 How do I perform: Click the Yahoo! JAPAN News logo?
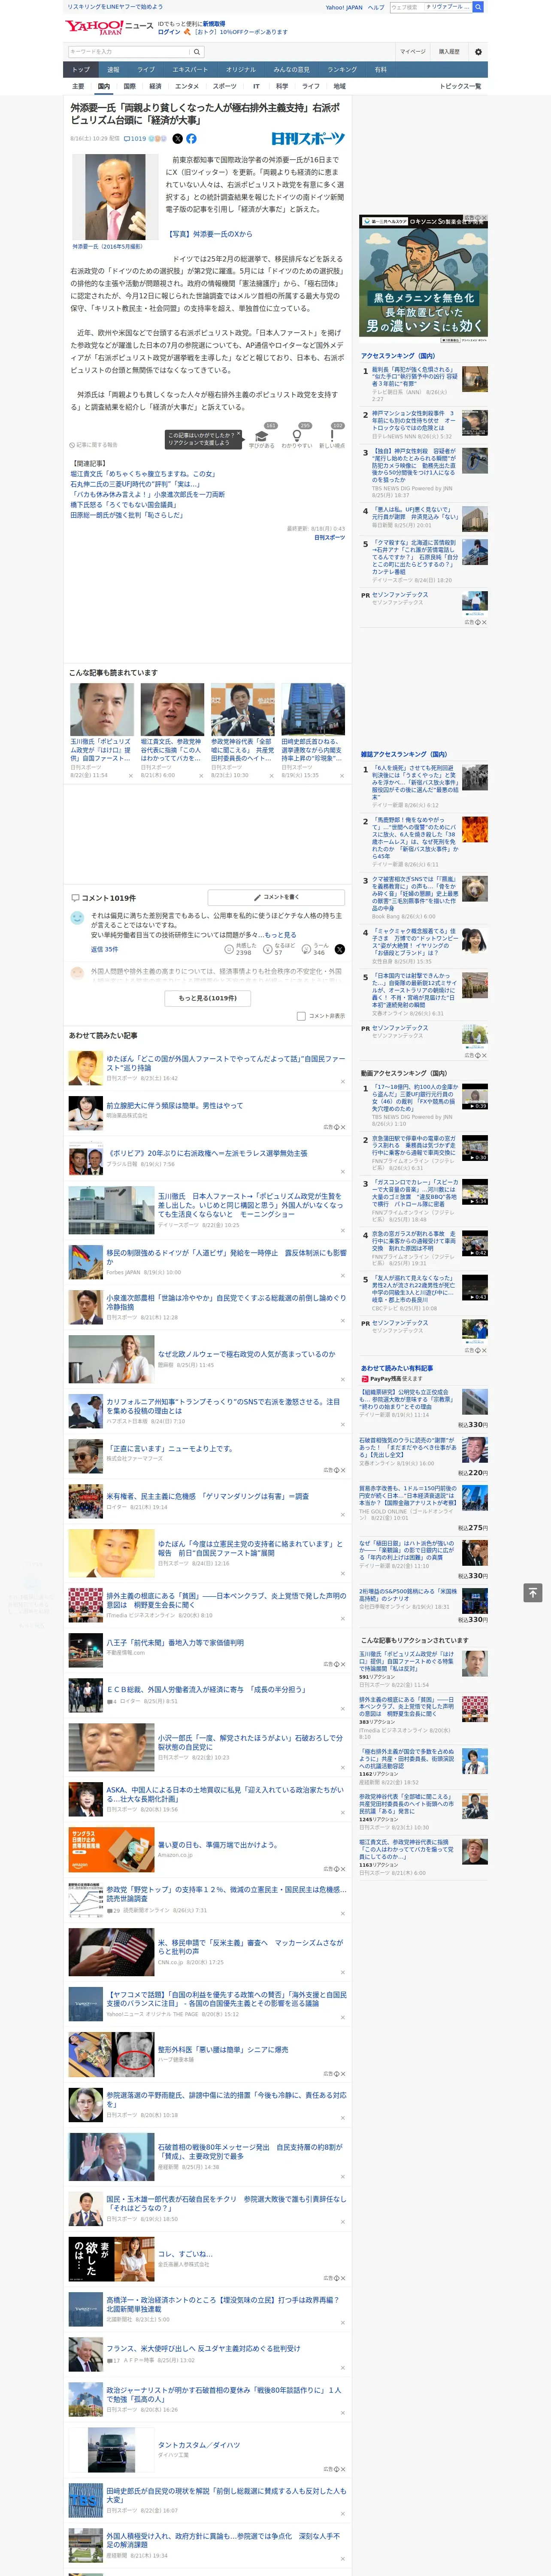[110, 27]
